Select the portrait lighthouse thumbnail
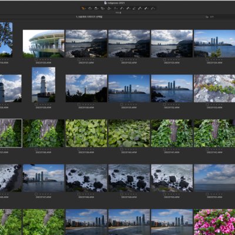235x235 pixels. coord(43,85)
